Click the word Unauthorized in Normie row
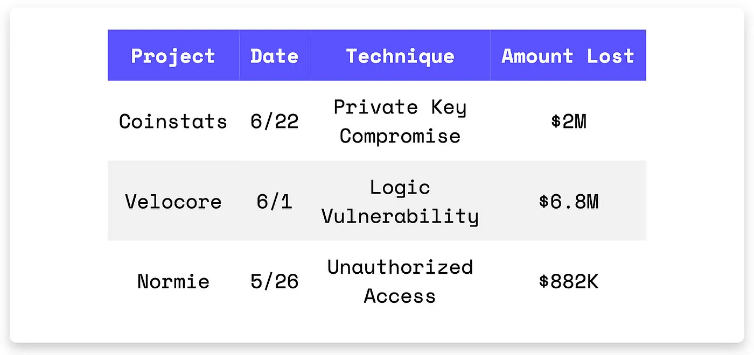The width and height of the screenshot is (754, 355). (400, 267)
